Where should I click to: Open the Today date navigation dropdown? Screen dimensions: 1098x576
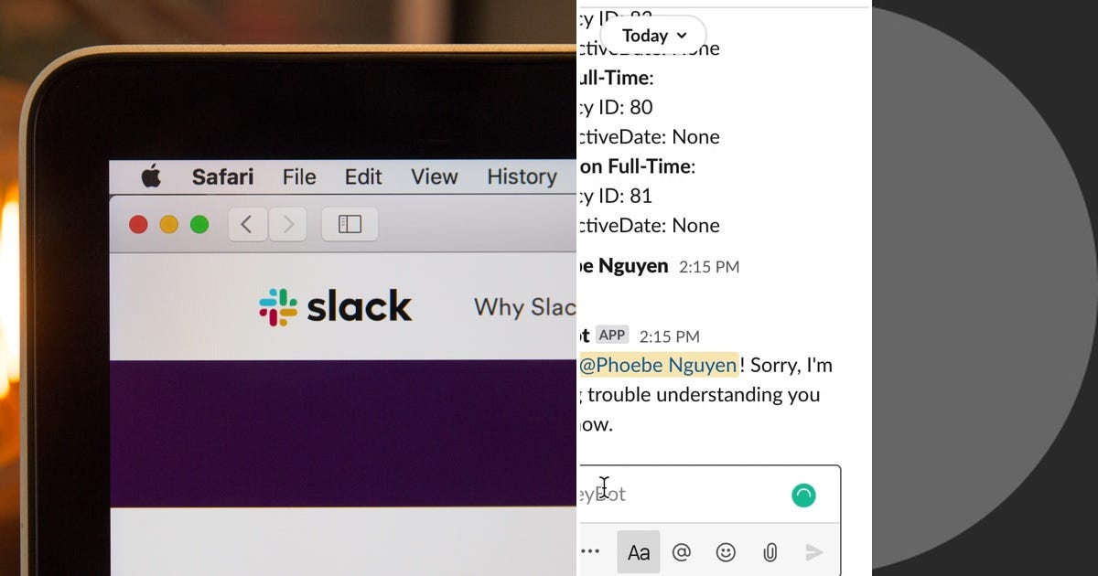(651, 35)
